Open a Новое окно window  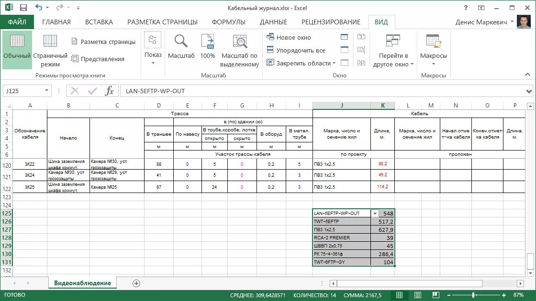tap(289, 37)
